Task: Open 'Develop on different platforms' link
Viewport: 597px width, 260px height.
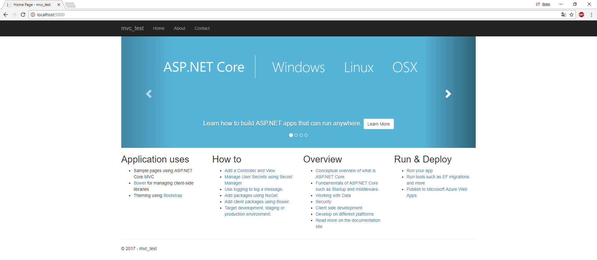Action: pos(345,214)
